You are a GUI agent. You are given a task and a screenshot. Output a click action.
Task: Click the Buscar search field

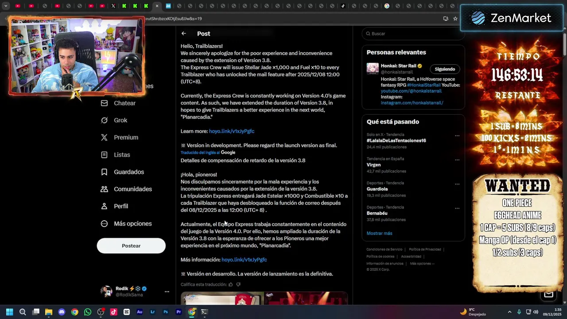pyautogui.click(x=413, y=34)
